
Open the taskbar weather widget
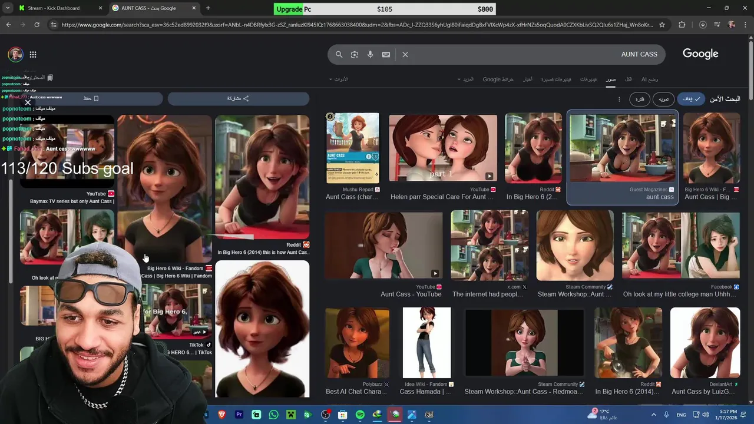click(602, 415)
